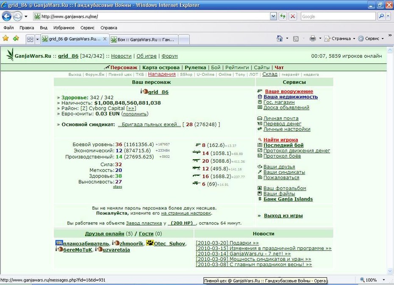Click the Гос. магазин icon
This screenshot has width=394, height=285.
pos(260,102)
